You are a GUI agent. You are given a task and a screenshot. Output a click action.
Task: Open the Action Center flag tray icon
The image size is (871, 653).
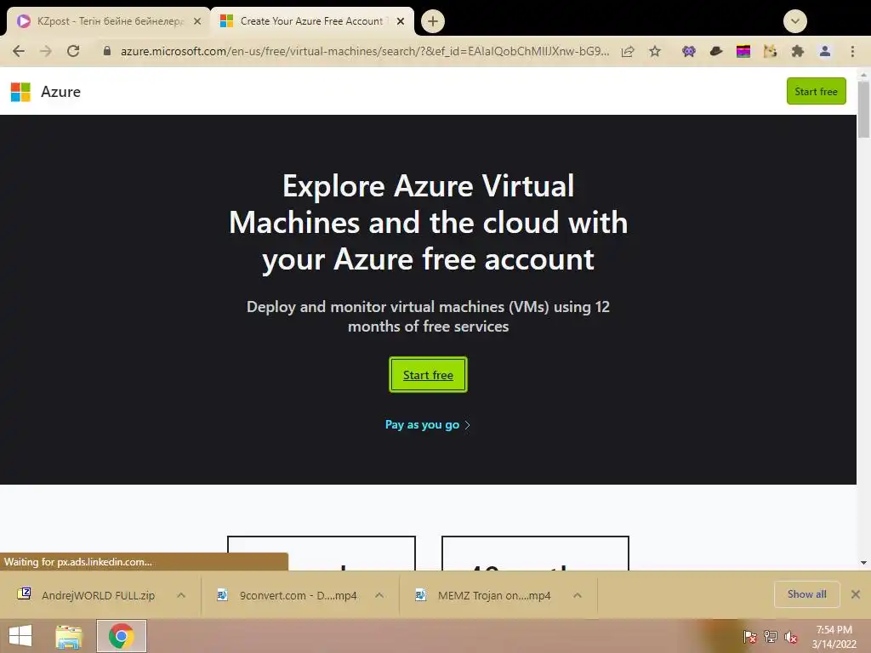(x=749, y=637)
